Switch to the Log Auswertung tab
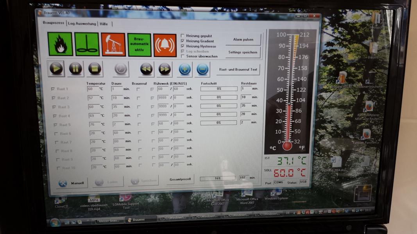The height and width of the screenshot is (234, 417). (x=82, y=24)
